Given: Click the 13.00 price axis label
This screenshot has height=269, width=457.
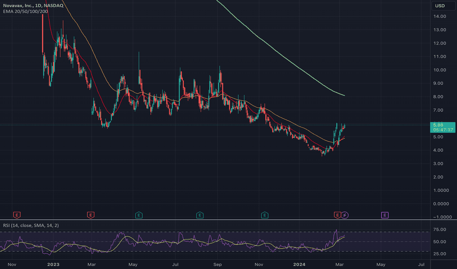Looking at the screenshot, I should click(439, 30).
